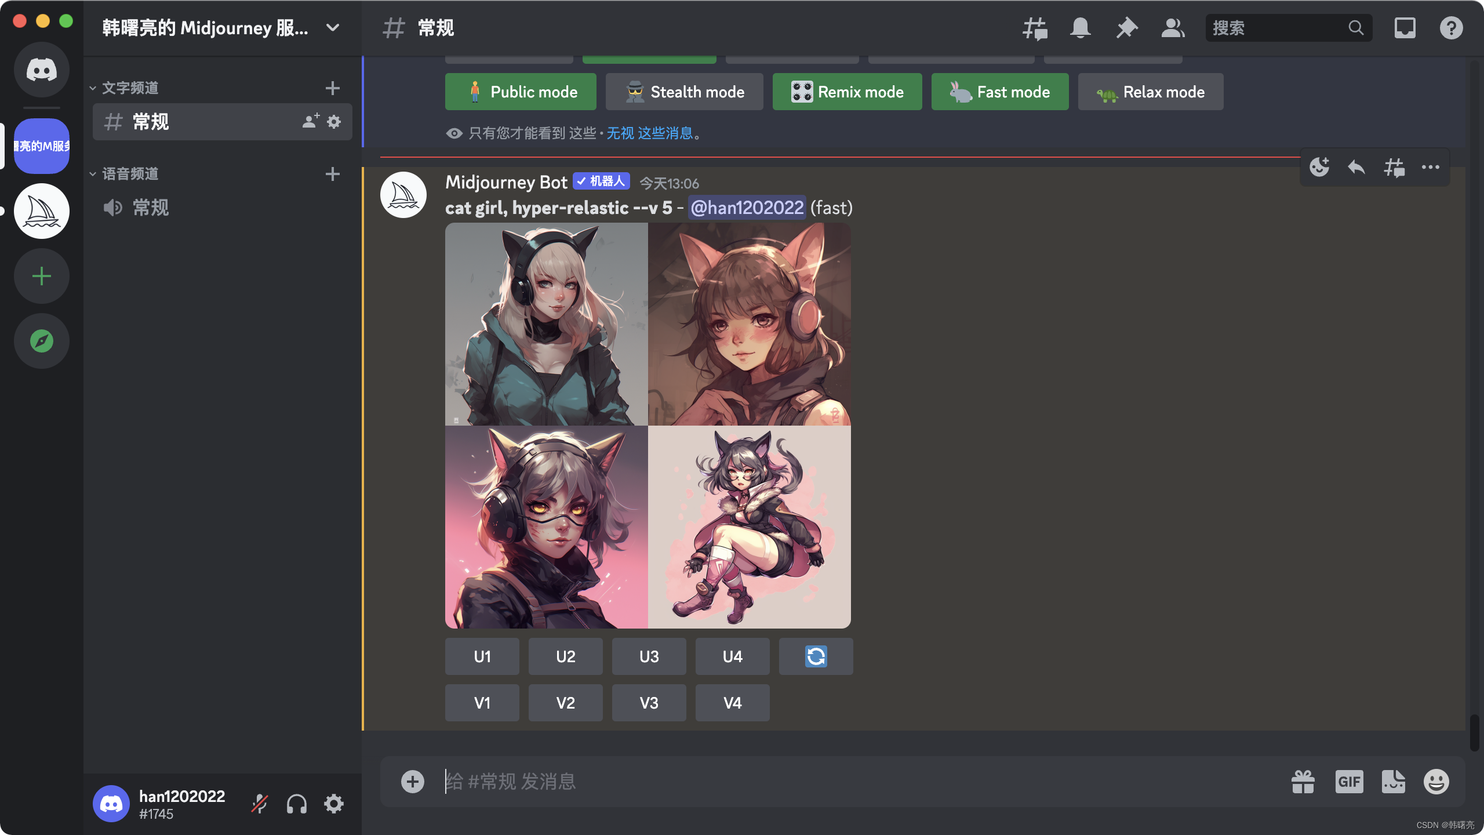
Task: Join the 常规 voice channel
Action: coord(151,208)
